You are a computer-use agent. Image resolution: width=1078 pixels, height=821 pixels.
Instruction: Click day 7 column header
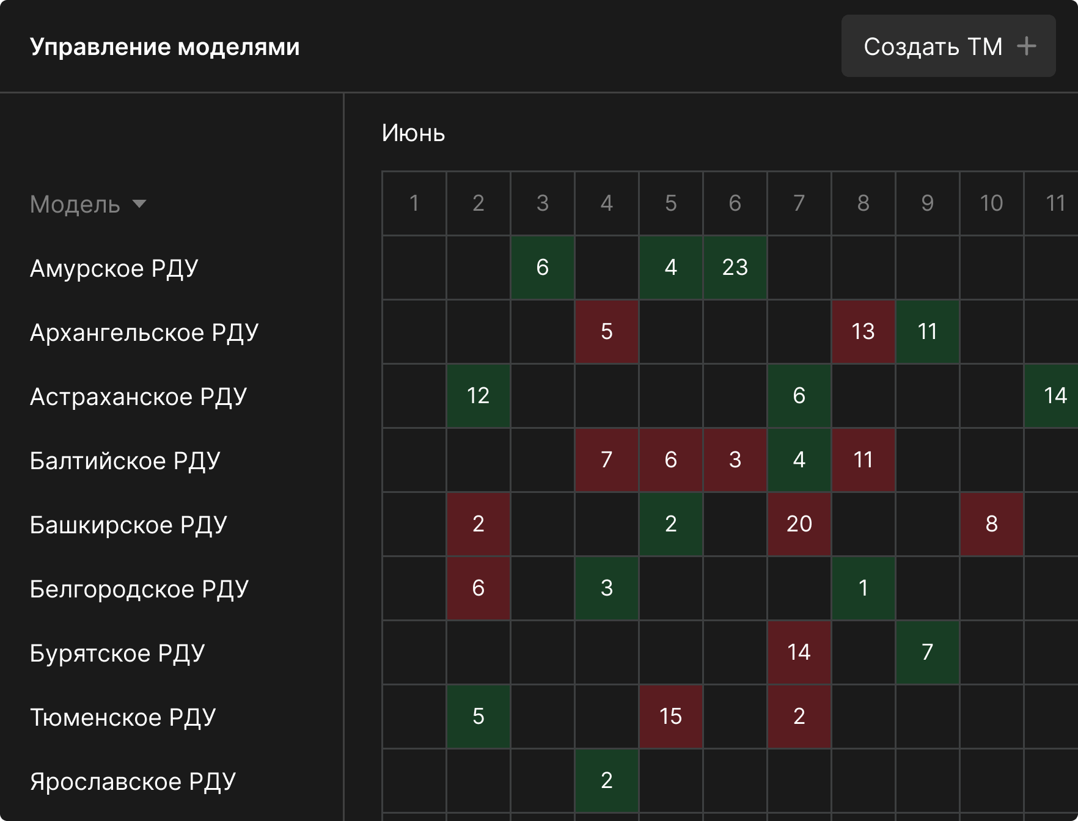(799, 203)
